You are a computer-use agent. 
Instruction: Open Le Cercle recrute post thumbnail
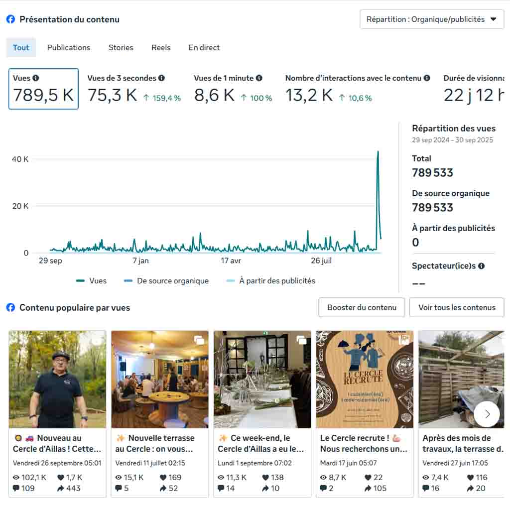coord(365,379)
